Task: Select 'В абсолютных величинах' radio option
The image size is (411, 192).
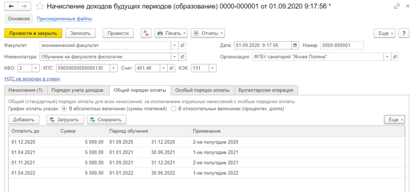Action: click(x=64, y=108)
